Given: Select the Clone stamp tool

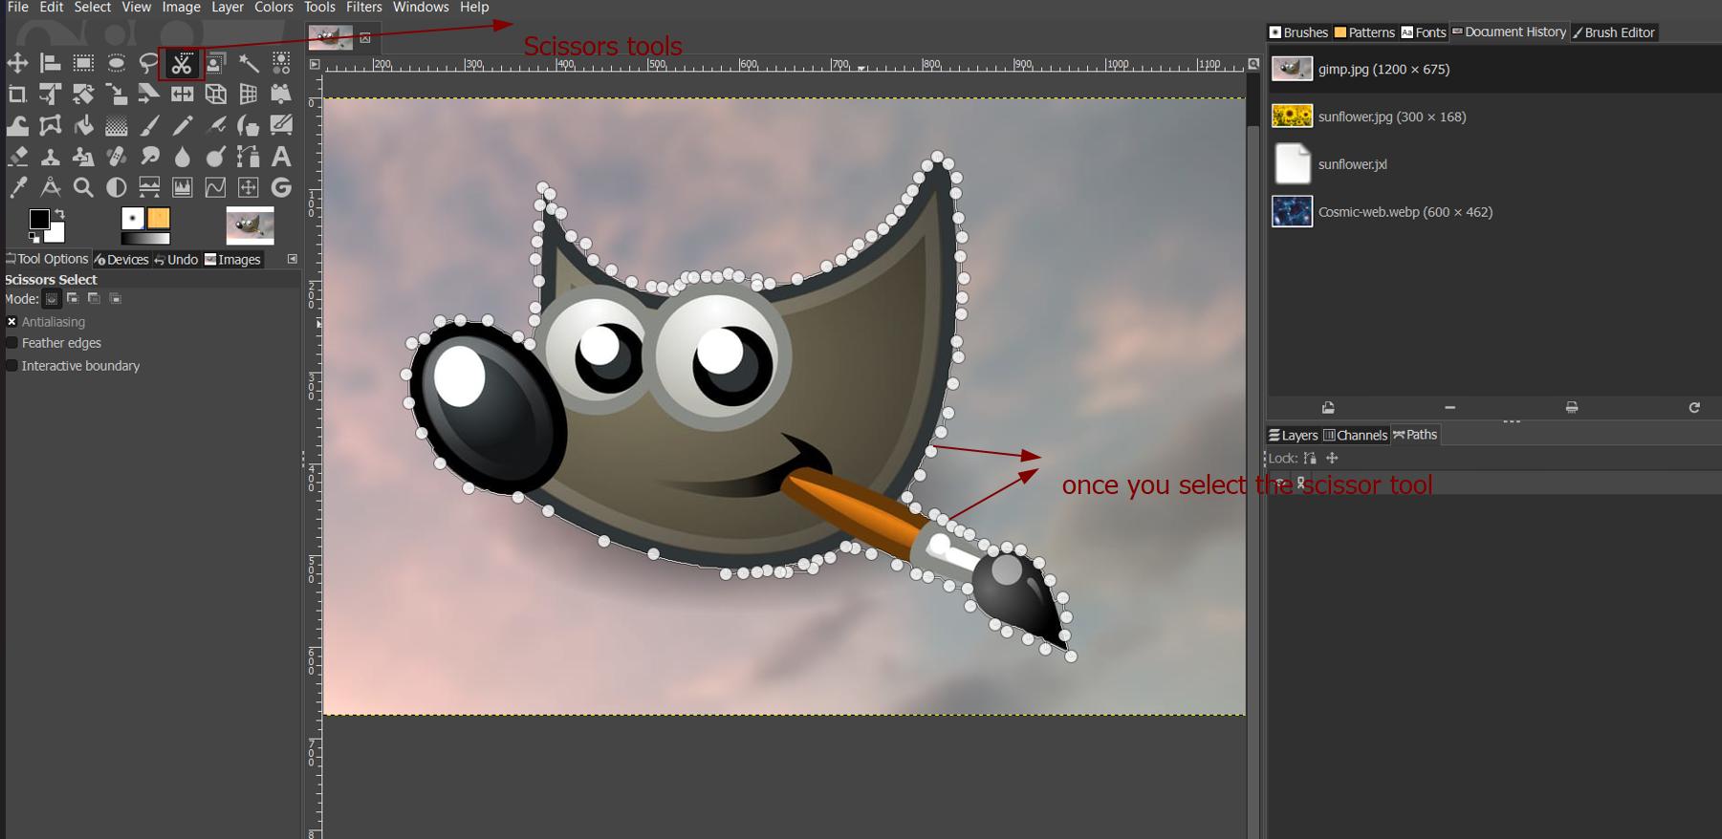Looking at the screenshot, I should click(x=51, y=156).
